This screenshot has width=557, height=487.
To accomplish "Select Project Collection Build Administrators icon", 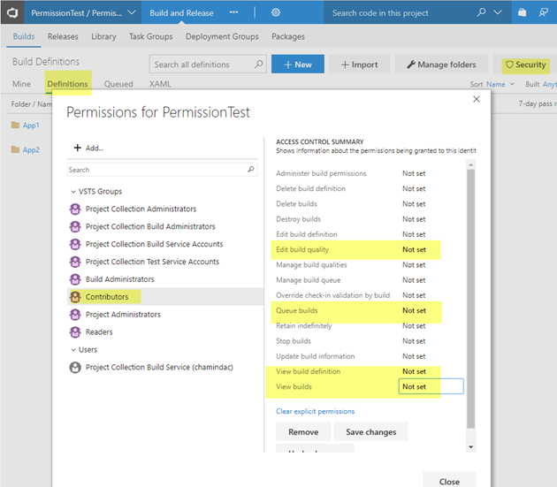I will tap(75, 226).
